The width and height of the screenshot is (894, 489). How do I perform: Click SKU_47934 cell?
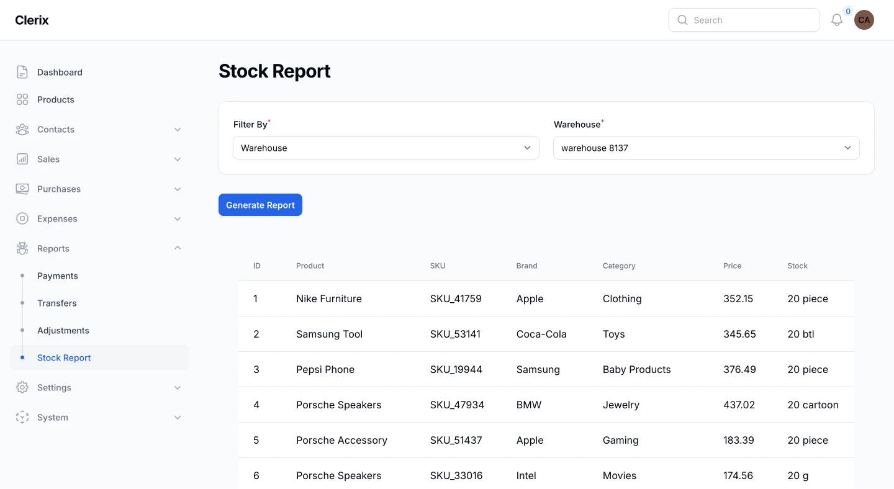458,405
